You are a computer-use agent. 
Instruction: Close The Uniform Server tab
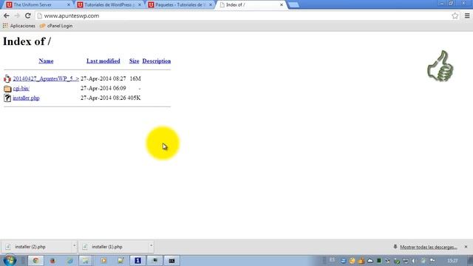69,5
